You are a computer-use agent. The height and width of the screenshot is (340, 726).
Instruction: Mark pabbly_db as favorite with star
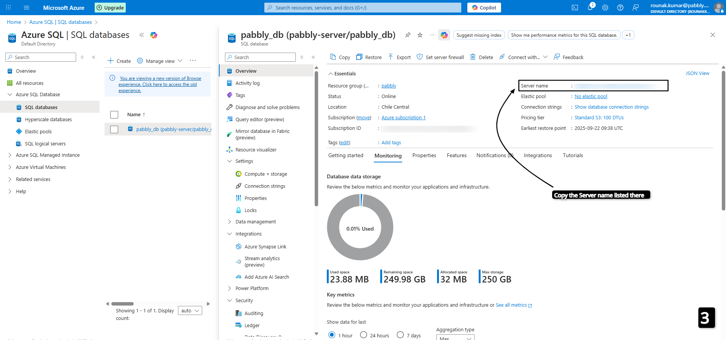[420, 35]
